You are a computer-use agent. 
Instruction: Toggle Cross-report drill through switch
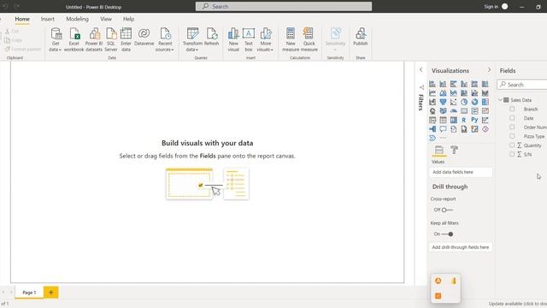coord(447,210)
